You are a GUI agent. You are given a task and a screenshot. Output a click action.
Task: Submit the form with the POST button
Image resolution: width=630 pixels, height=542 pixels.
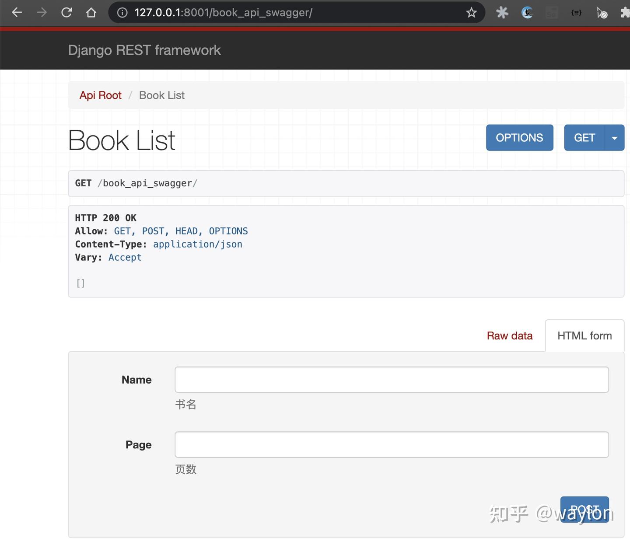(584, 509)
